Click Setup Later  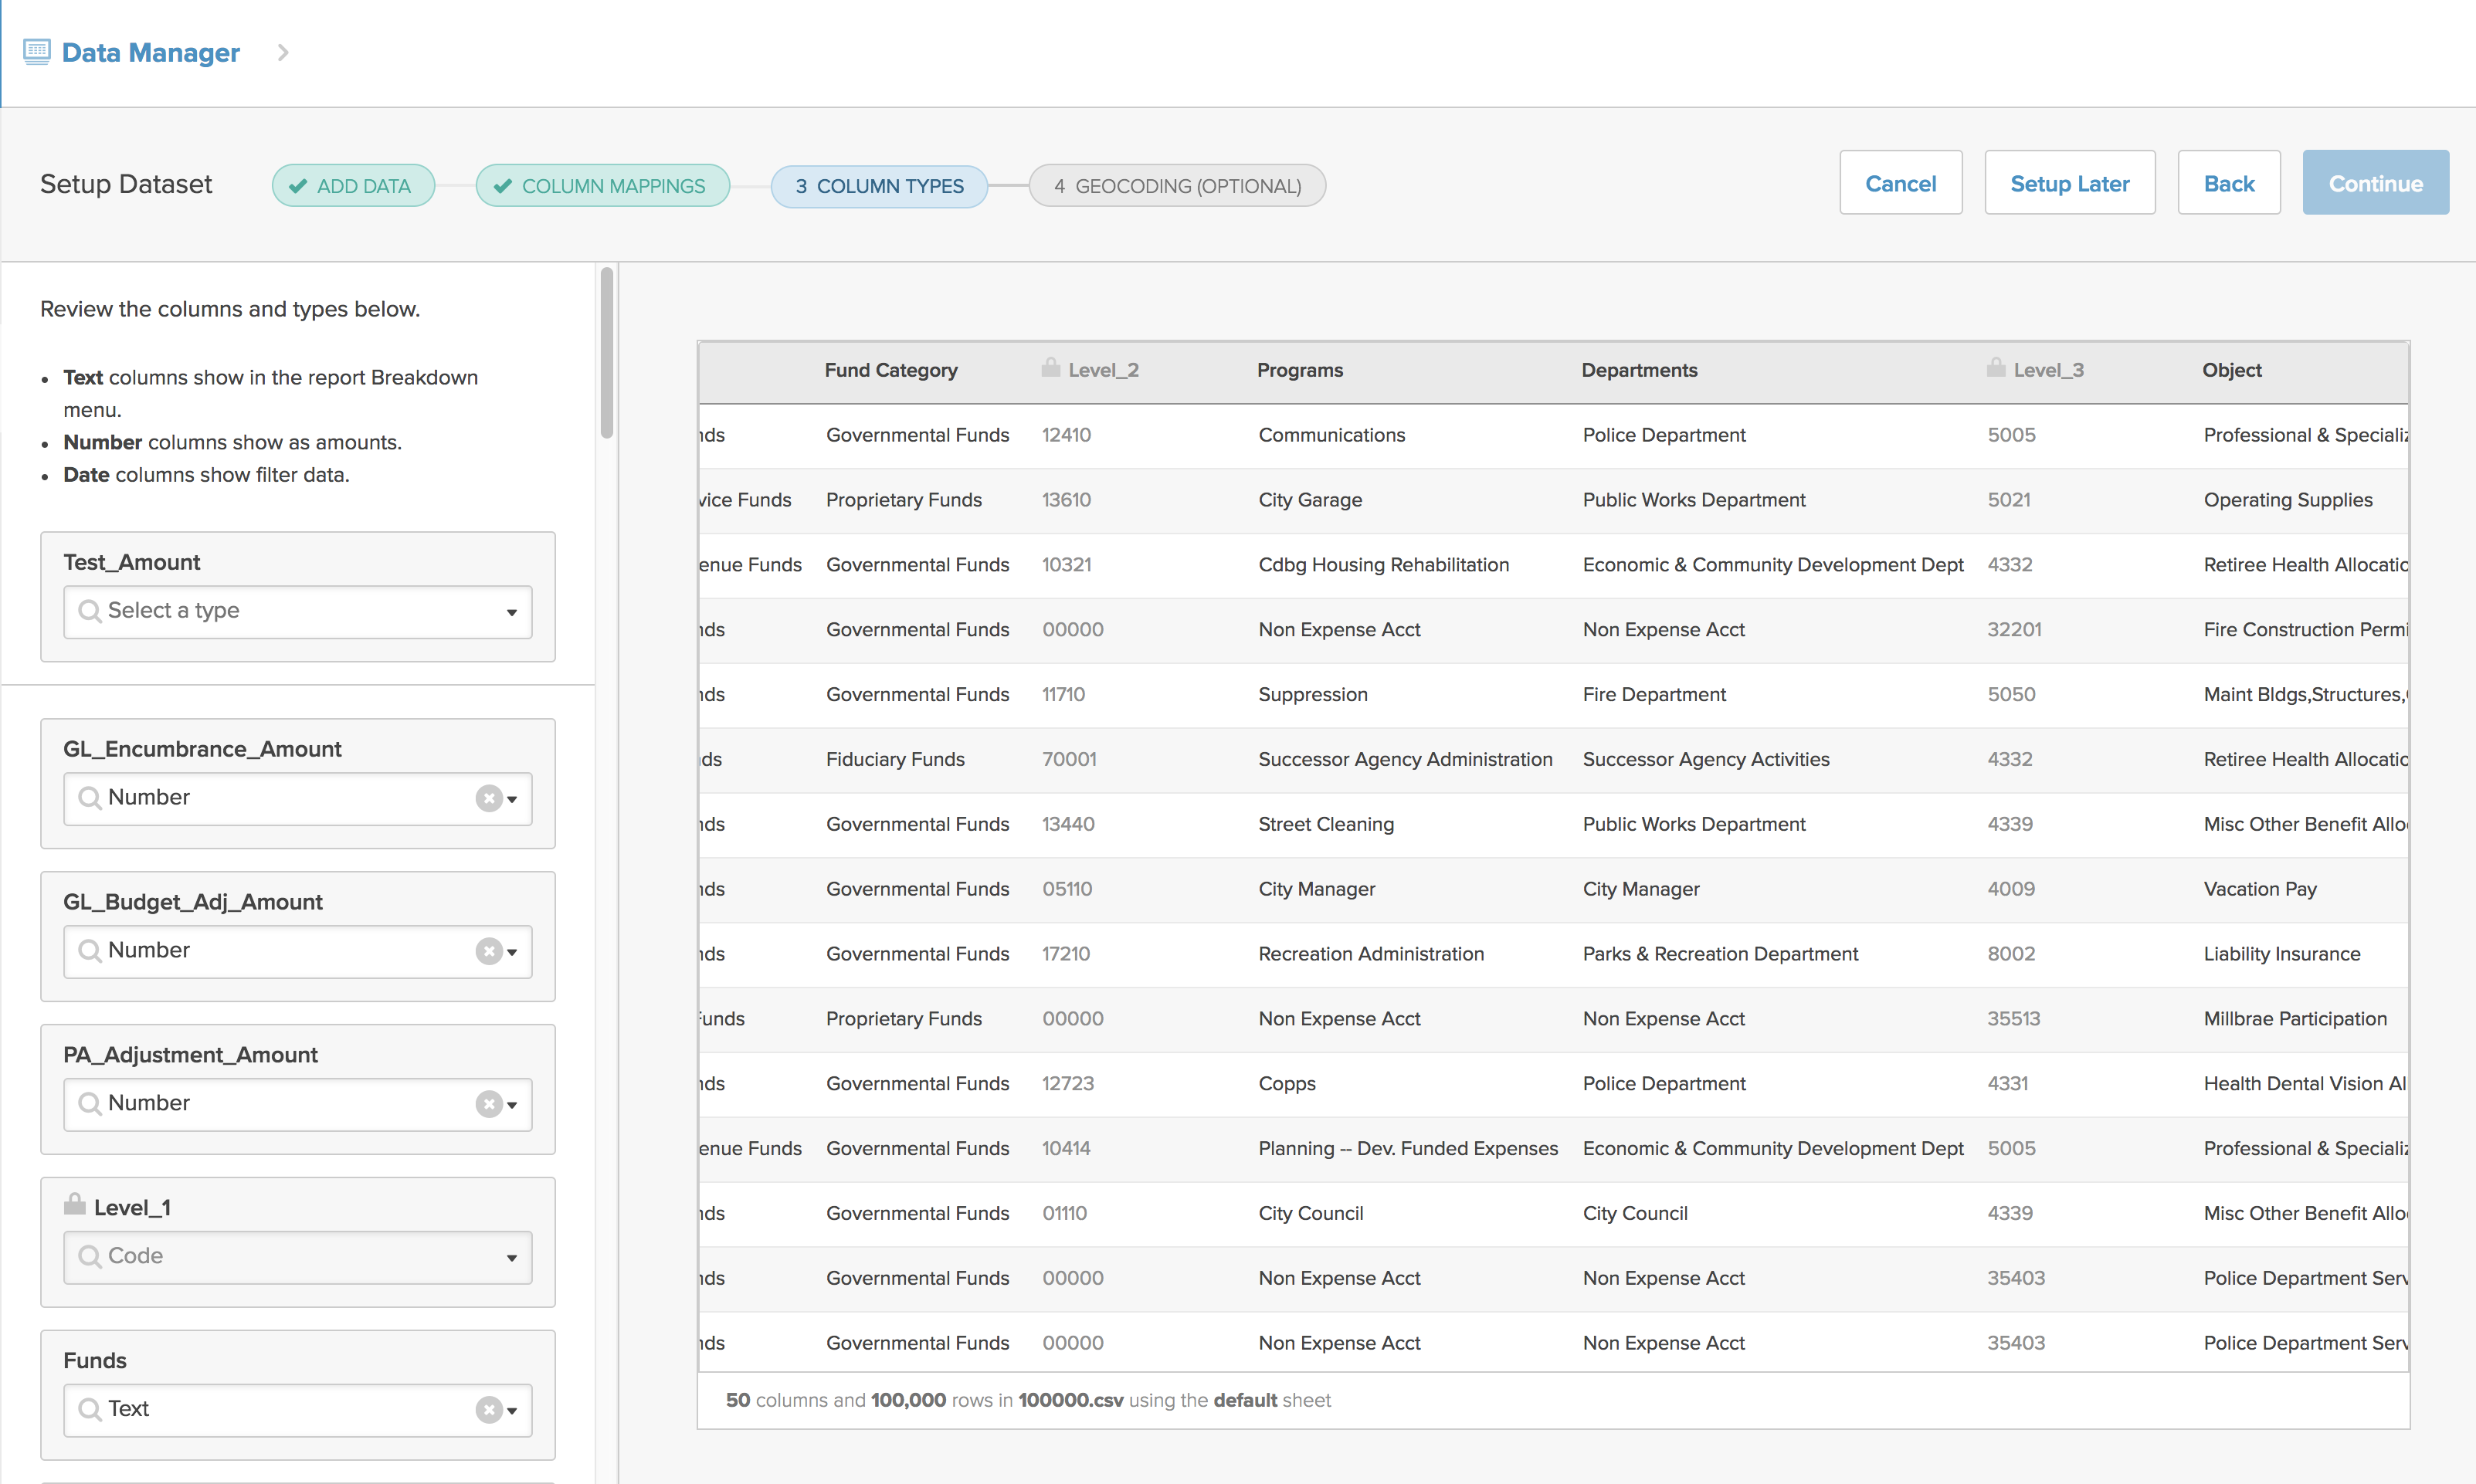tap(2070, 183)
